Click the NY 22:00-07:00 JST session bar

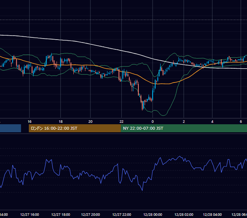coord(184,128)
